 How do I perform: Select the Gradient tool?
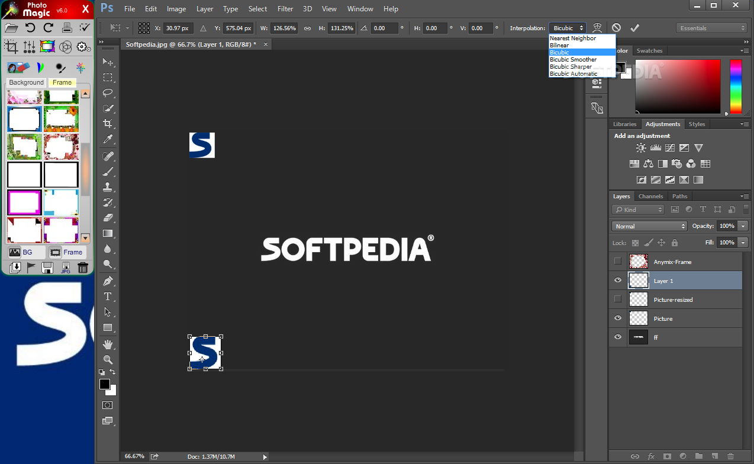coord(108,233)
